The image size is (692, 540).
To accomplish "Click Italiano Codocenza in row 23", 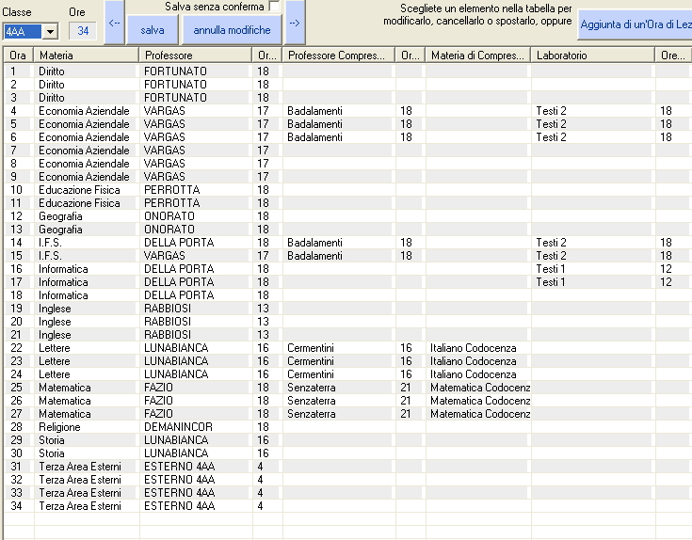I will [x=473, y=361].
